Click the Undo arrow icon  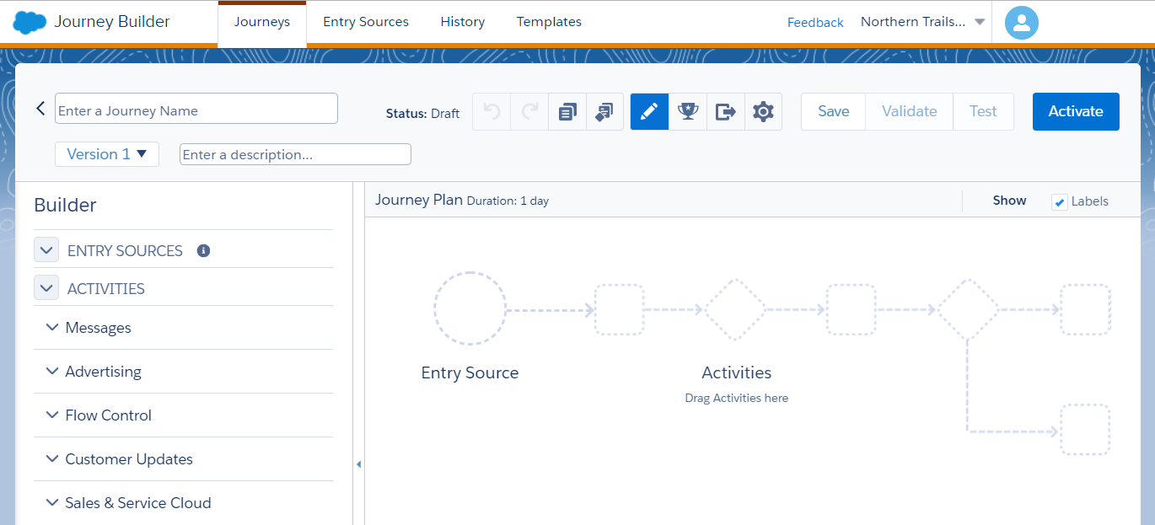[492, 111]
